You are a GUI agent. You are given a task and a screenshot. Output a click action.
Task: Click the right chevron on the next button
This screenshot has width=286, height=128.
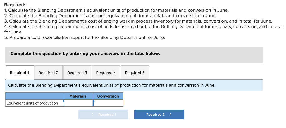pyautogui.click(x=170, y=115)
